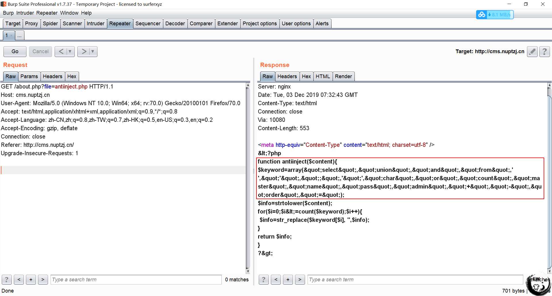Go forward to next request in history

point(84,51)
